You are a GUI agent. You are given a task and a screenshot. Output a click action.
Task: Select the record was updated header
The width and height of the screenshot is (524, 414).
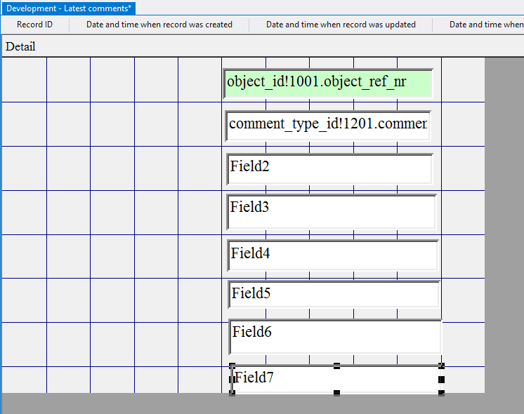[x=341, y=25]
